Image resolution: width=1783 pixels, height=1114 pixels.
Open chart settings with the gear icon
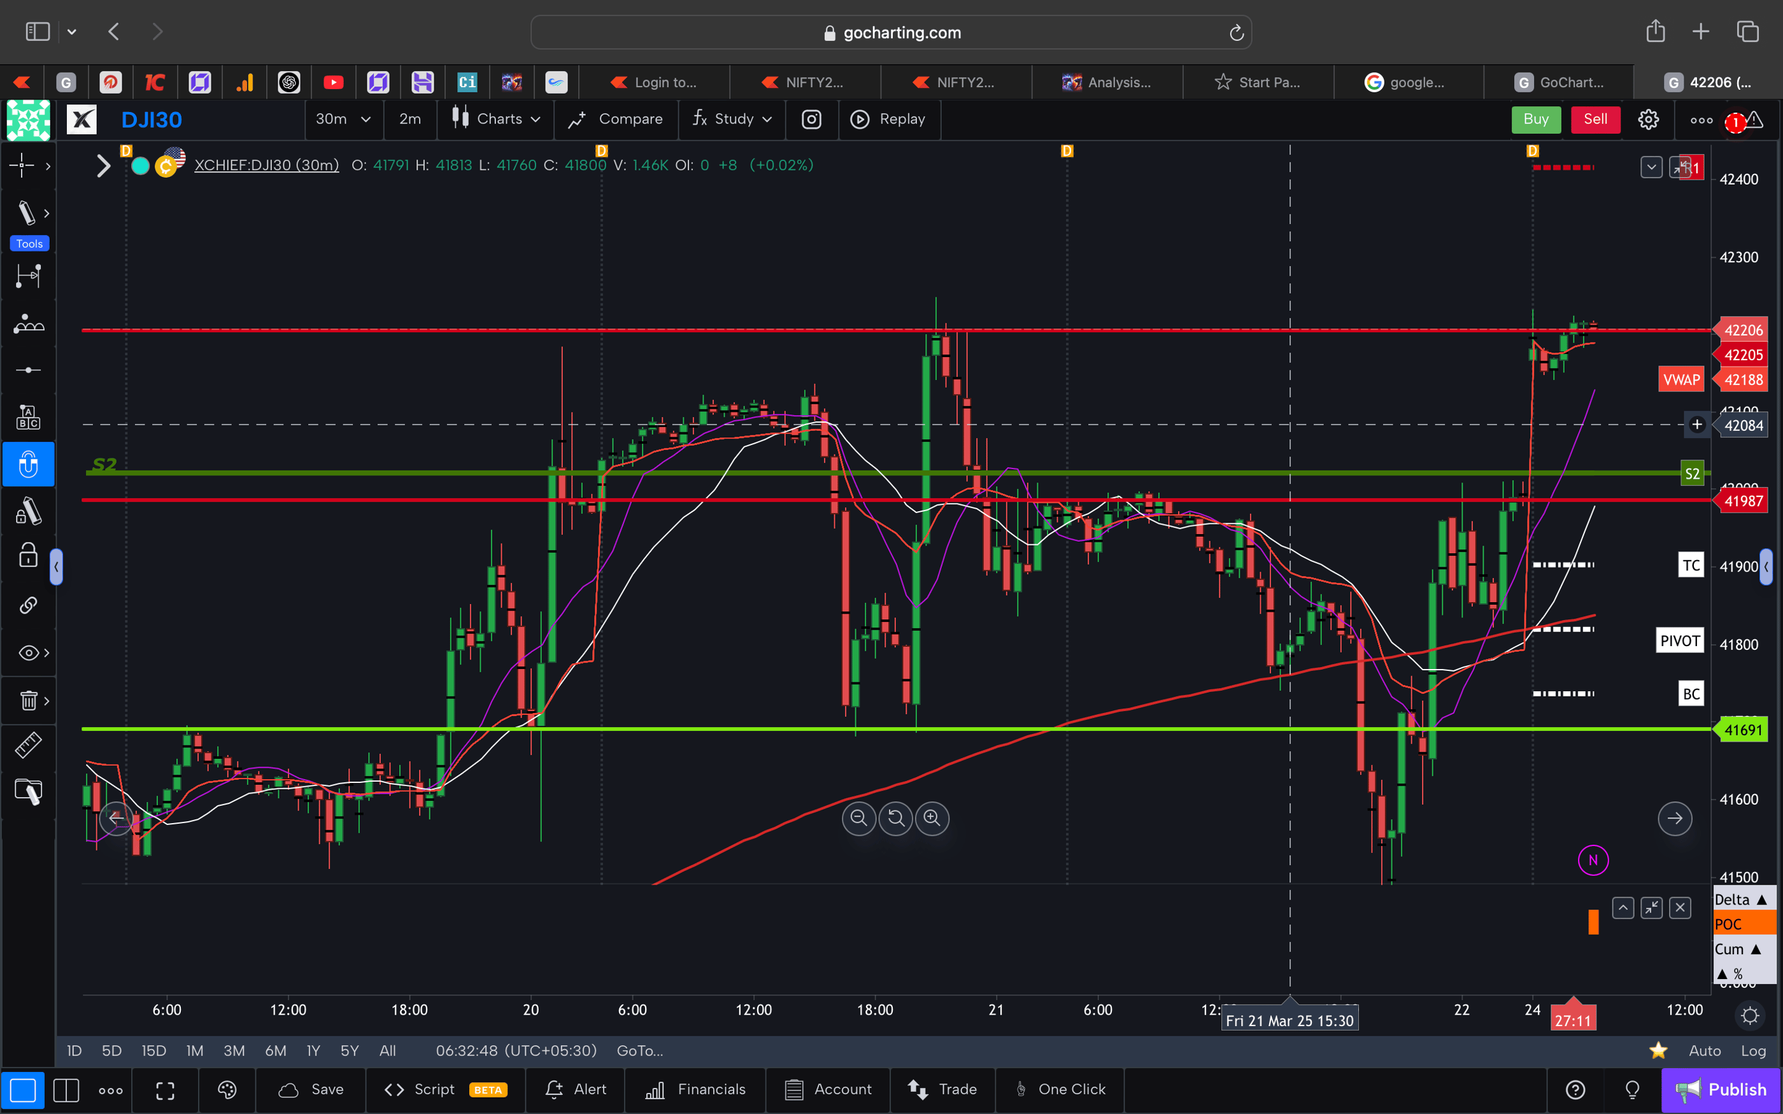[x=1648, y=120]
